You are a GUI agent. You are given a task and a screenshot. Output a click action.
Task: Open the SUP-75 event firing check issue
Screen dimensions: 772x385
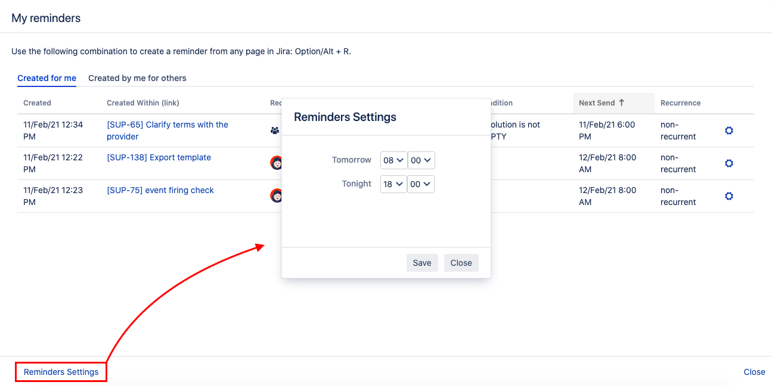160,190
